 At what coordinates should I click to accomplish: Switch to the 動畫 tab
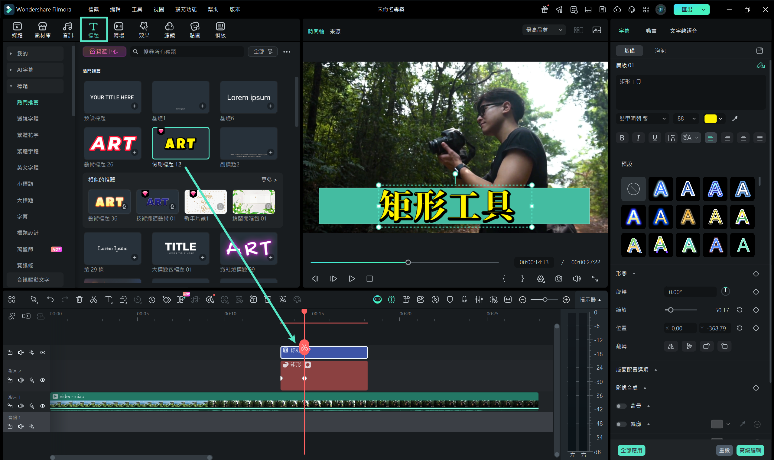point(651,31)
